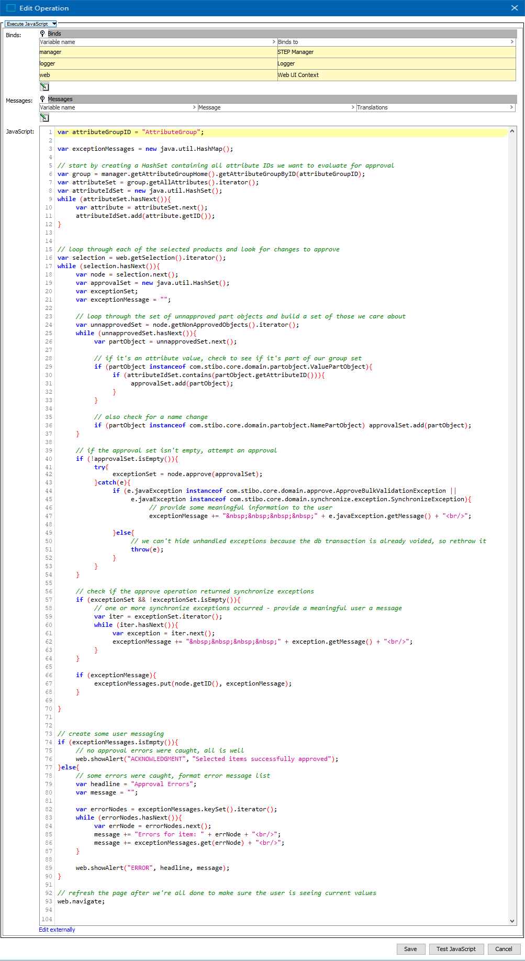Screen dimensions: 525x961
Task: Click the 'throw(e);' statement on line 51
Action: 147,549
